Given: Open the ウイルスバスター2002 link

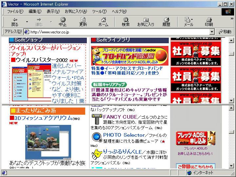Looking at the screenshot, I should [42, 60].
